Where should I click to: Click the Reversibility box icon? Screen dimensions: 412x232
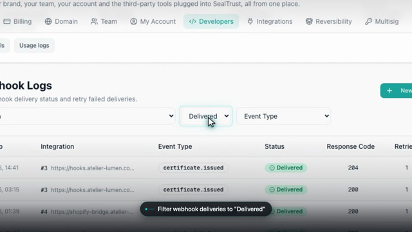pos(309,21)
